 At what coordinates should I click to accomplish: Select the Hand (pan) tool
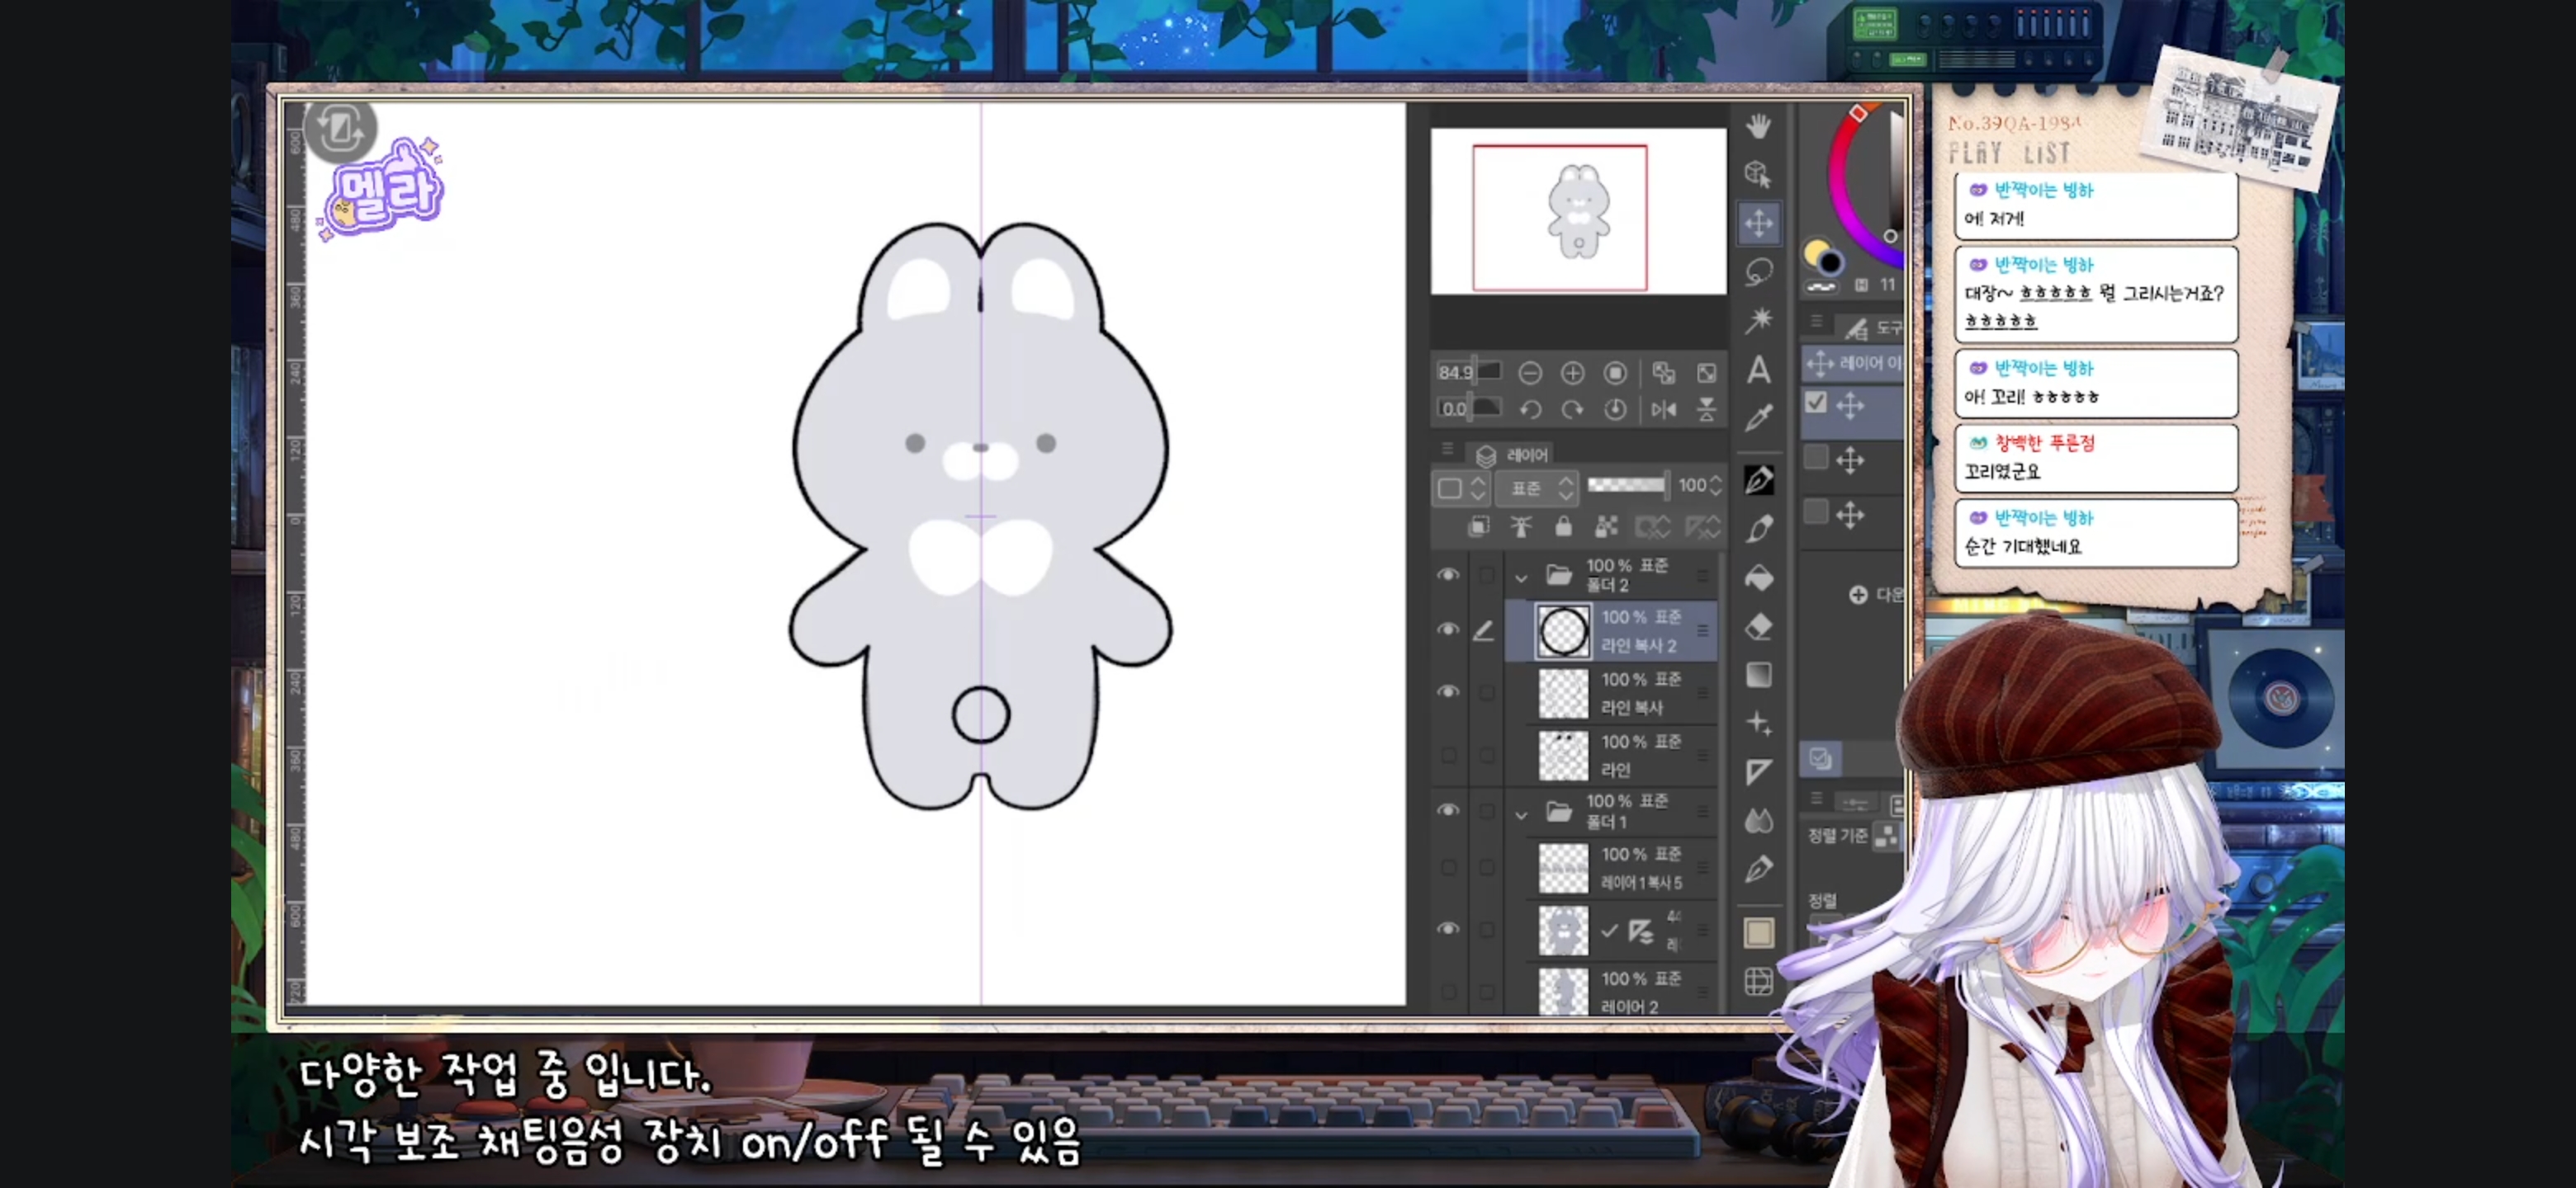[1758, 126]
